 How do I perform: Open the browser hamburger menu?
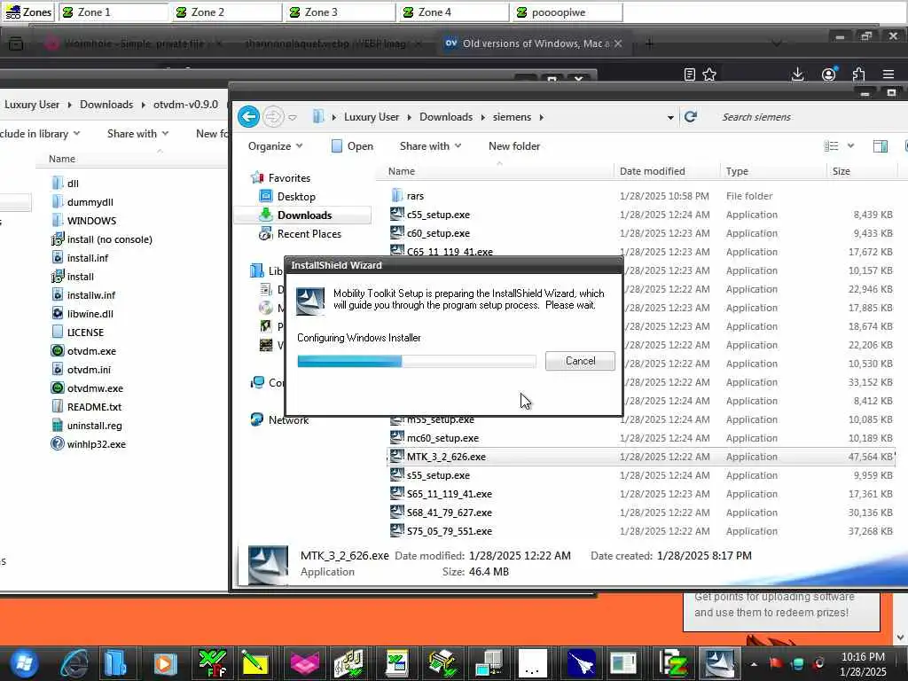tap(888, 74)
